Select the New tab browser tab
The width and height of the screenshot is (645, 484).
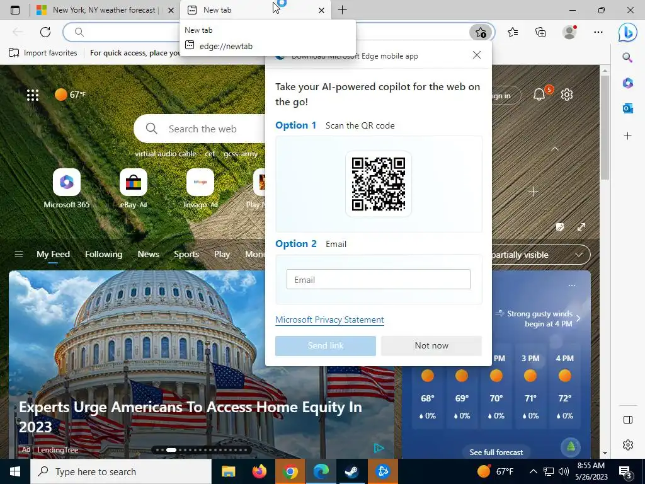[255, 10]
